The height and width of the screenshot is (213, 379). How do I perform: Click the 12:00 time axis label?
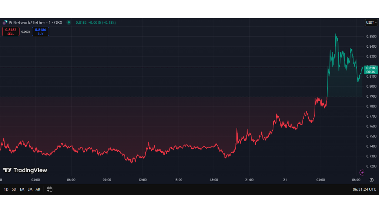[x=142, y=180]
